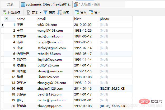Switch to the 对象 tab
This screenshot has height=110, width=165.
click(x=10, y=4)
